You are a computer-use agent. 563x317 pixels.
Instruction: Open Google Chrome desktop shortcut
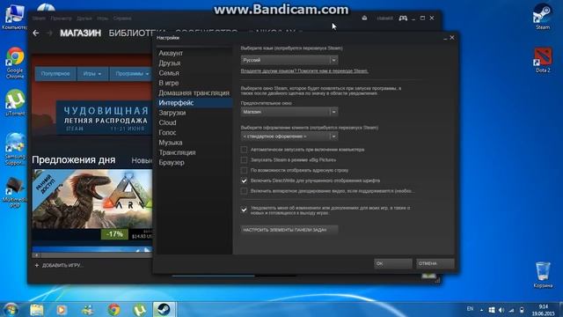point(15,63)
